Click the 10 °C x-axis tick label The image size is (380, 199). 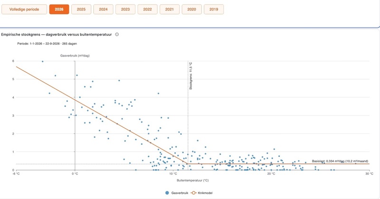[x=173, y=173]
